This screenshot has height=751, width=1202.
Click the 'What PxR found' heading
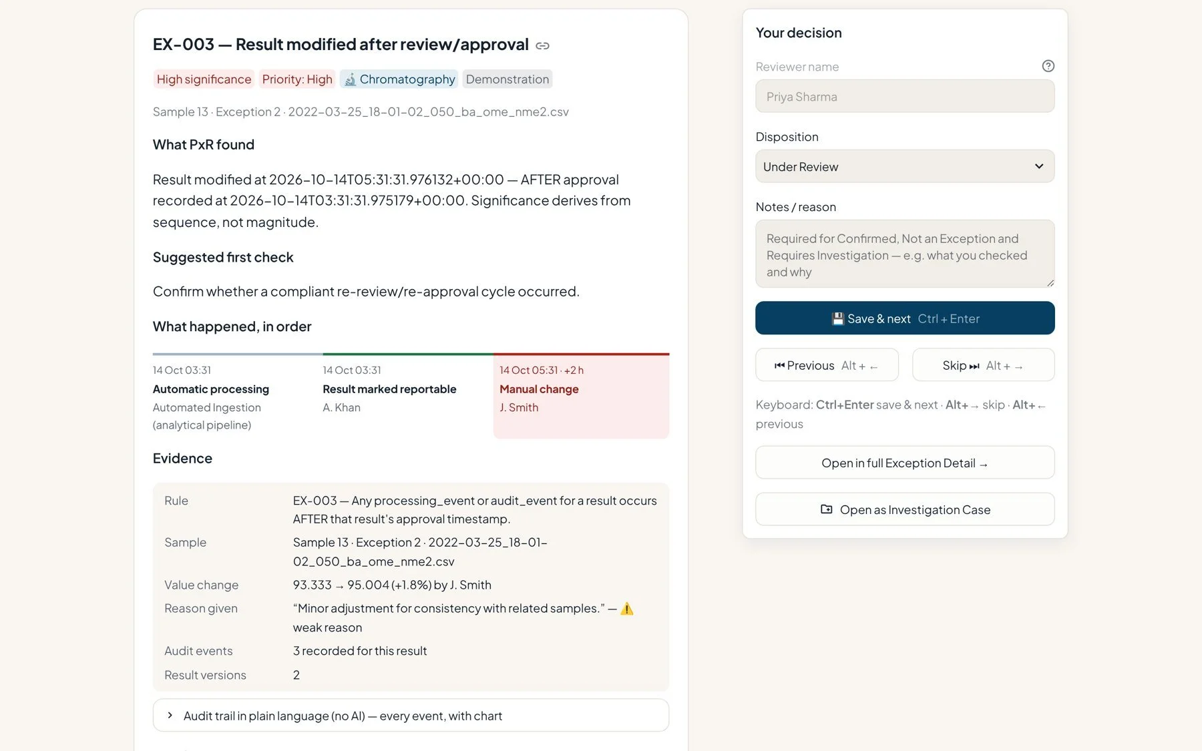[204, 145]
